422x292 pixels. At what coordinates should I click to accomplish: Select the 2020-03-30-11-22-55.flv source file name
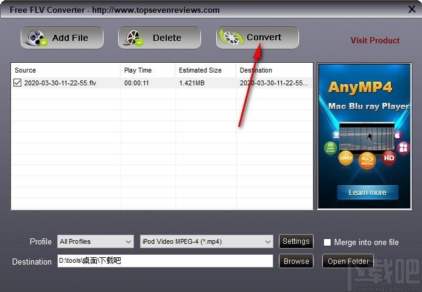[x=60, y=83]
